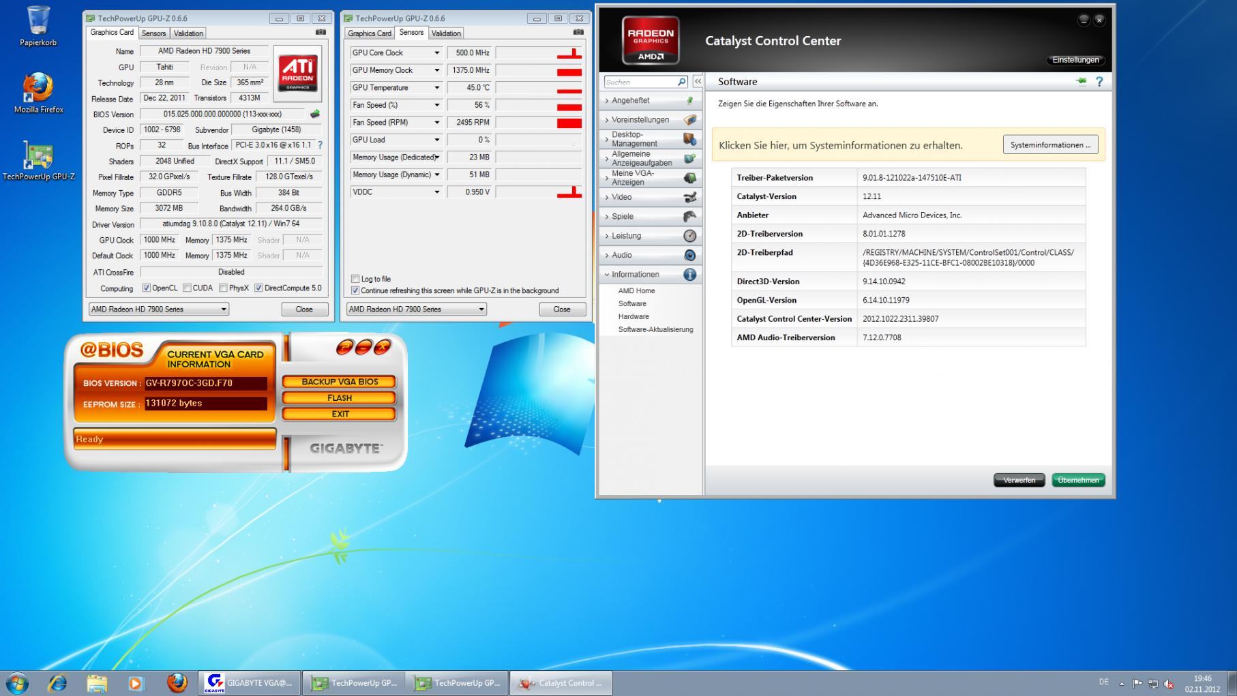The height and width of the screenshot is (696, 1237).
Task: Focus the Suchen search field in Catalyst
Action: (641, 82)
